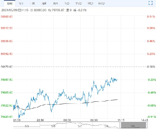Switch to the 15分 interval
Screen dimensions: 156x129
[x=78, y=3]
